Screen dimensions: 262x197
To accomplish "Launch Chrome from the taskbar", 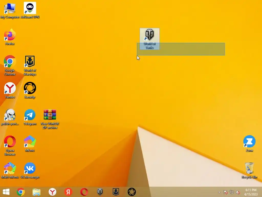I will coord(21,192).
